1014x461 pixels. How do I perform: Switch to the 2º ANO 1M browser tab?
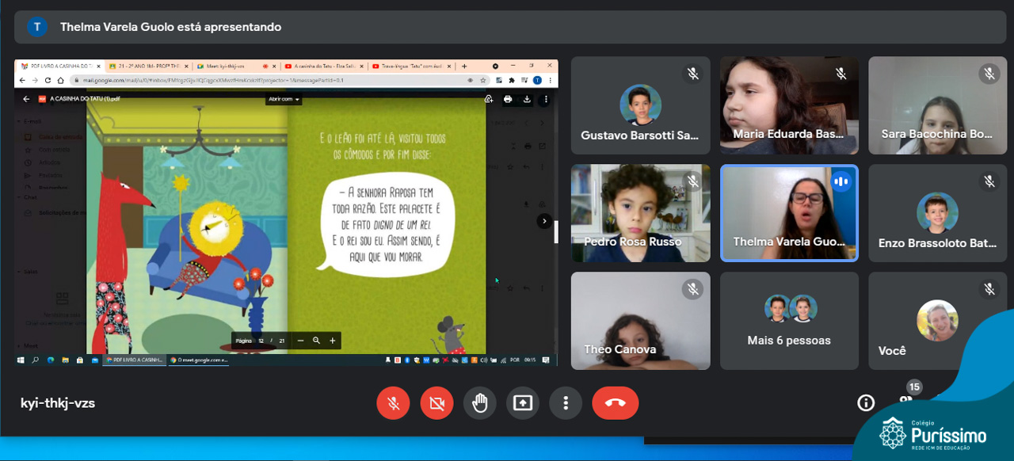tap(147, 67)
